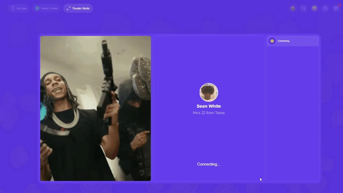Click the "He's 22 from Texas" text
Screen dimensions: 343x193
[x=209, y=113]
